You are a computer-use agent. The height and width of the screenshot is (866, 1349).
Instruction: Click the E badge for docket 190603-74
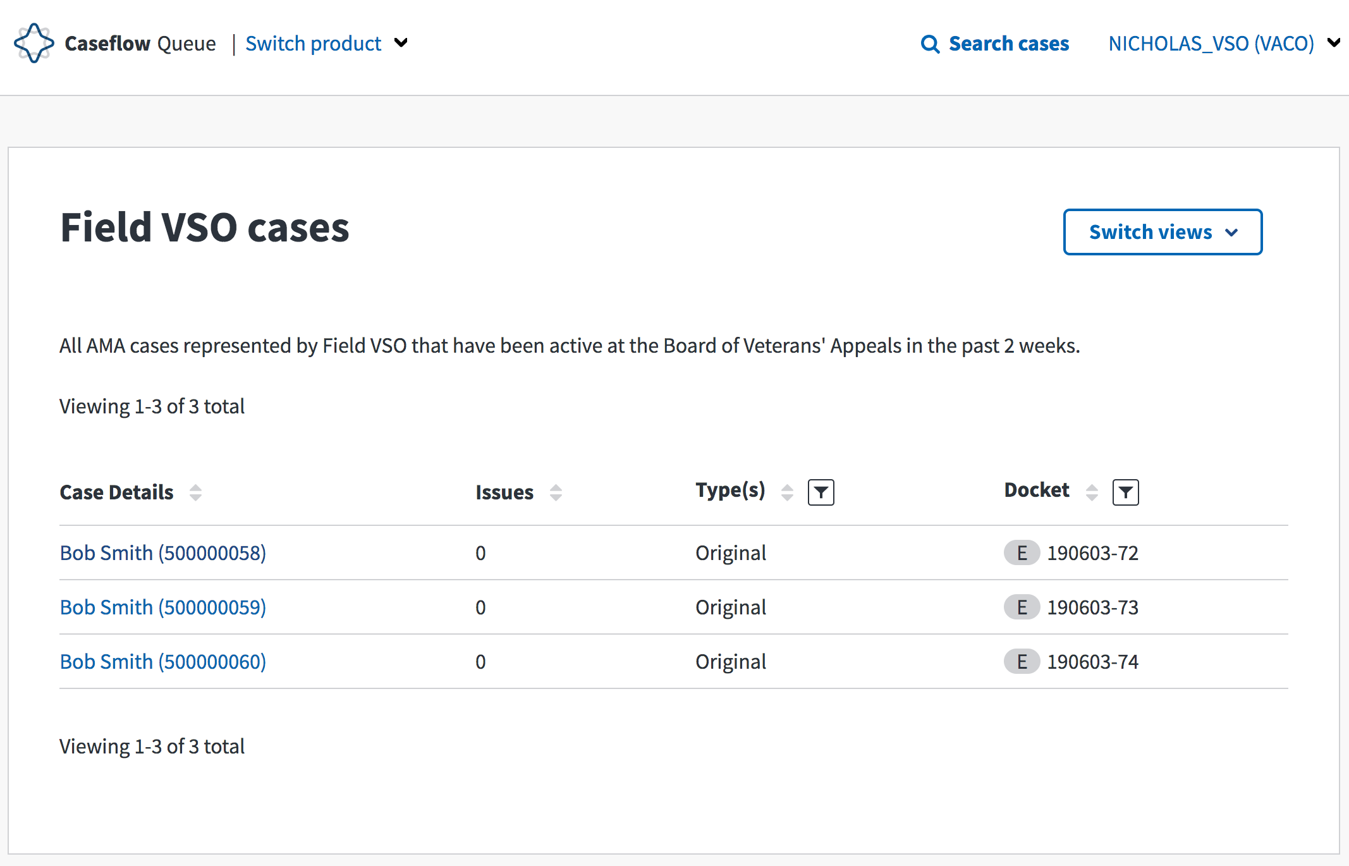[x=1022, y=662]
